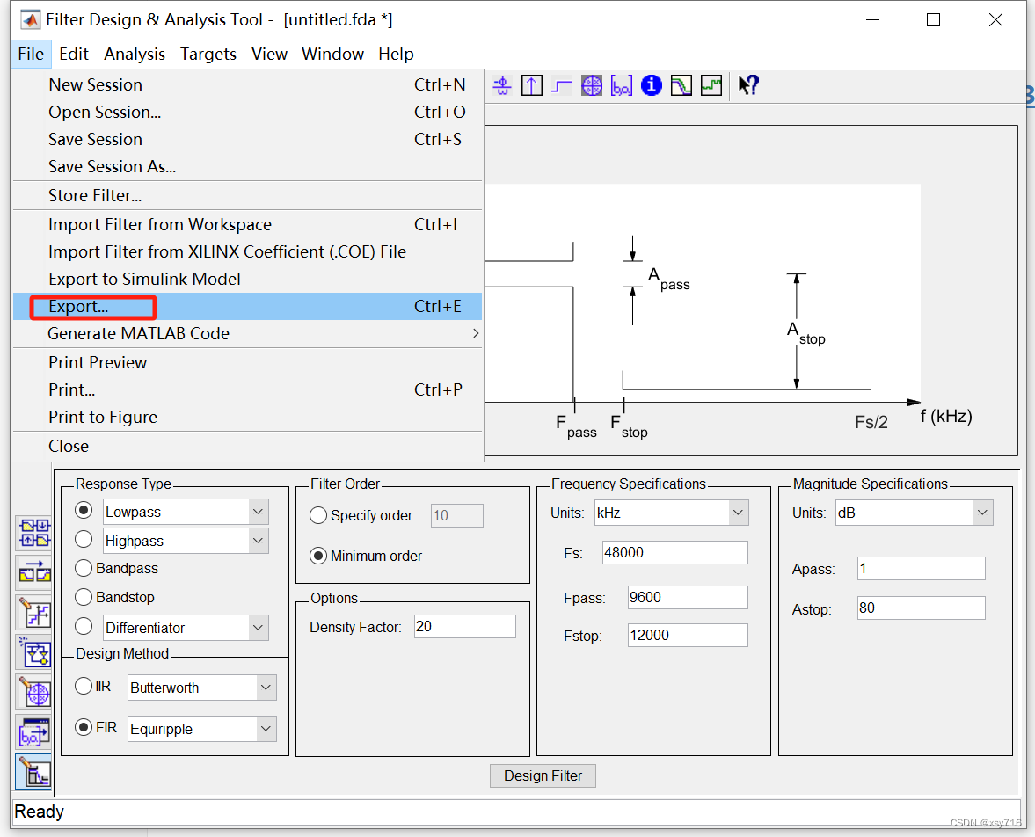Open the Butterworth IIR method dropdown
This screenshot has width=1035, height=837.
tap(266, 688)
